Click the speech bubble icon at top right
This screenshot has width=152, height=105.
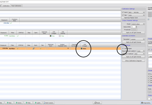(148, 20)
